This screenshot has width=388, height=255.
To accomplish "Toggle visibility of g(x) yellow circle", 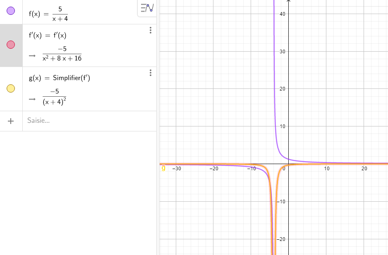I will (x=11, y=88).
